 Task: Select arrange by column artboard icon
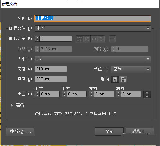(x=101, y=39)
